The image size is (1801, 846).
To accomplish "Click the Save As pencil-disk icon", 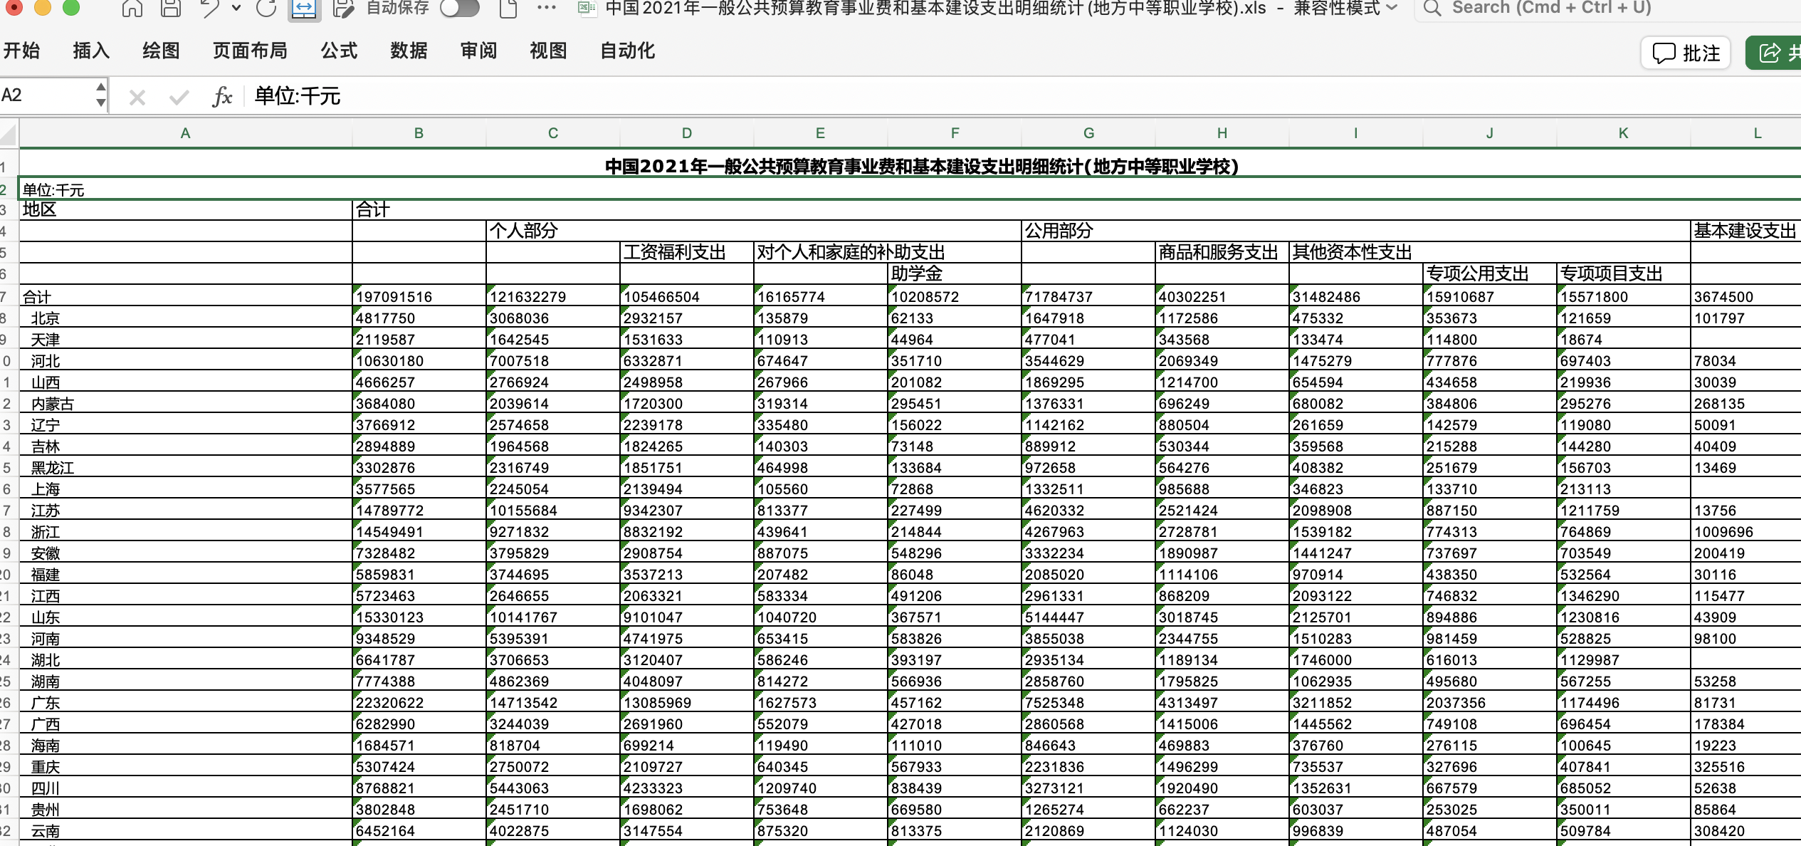I will (x=343, y=8).
